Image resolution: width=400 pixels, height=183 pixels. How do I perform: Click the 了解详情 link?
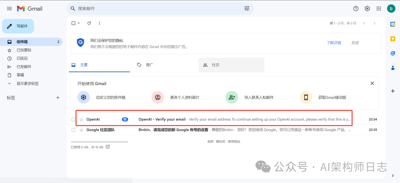334,43
